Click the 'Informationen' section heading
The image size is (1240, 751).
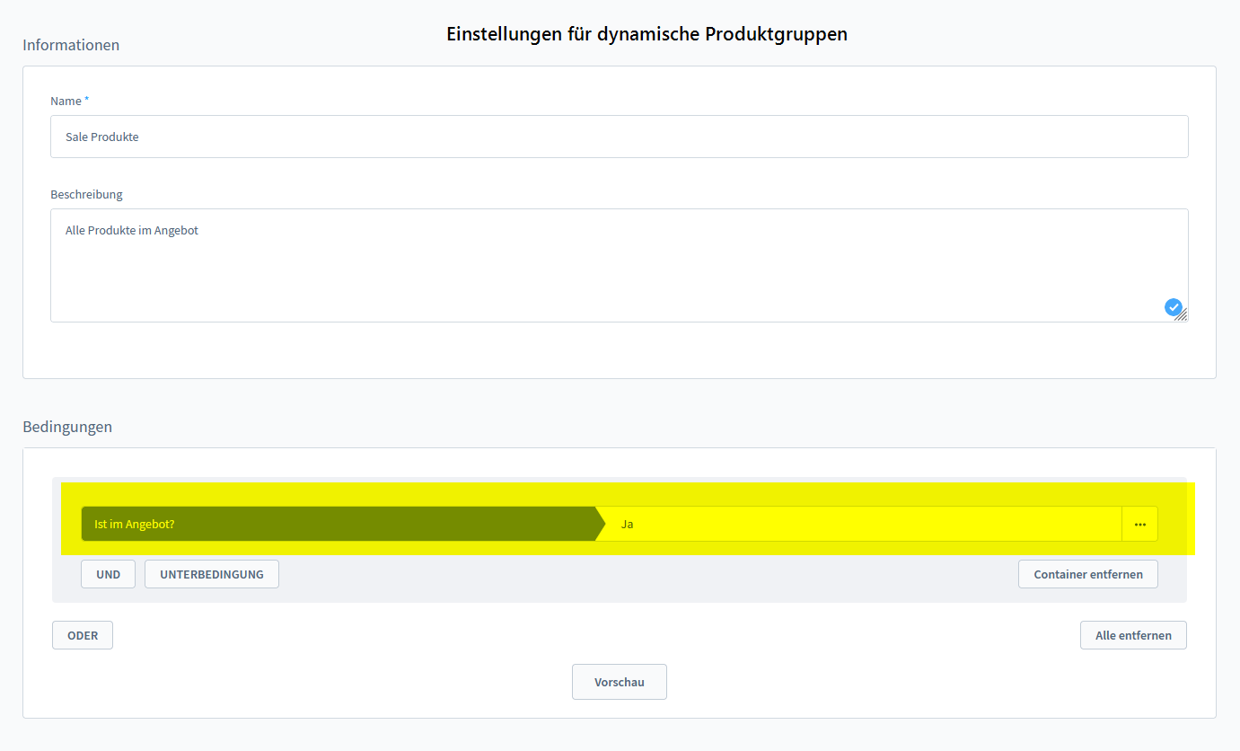click(71, 45)
